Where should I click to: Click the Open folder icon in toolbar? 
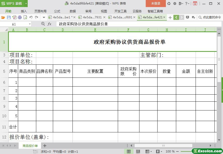(x=3, y=17)
